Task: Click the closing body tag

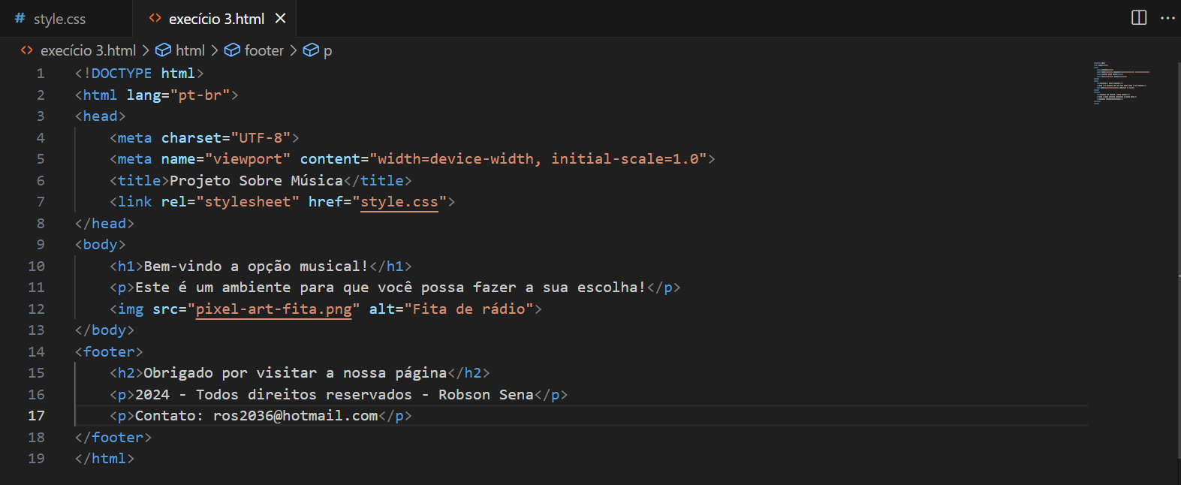Action: click(x=104, y=330)
